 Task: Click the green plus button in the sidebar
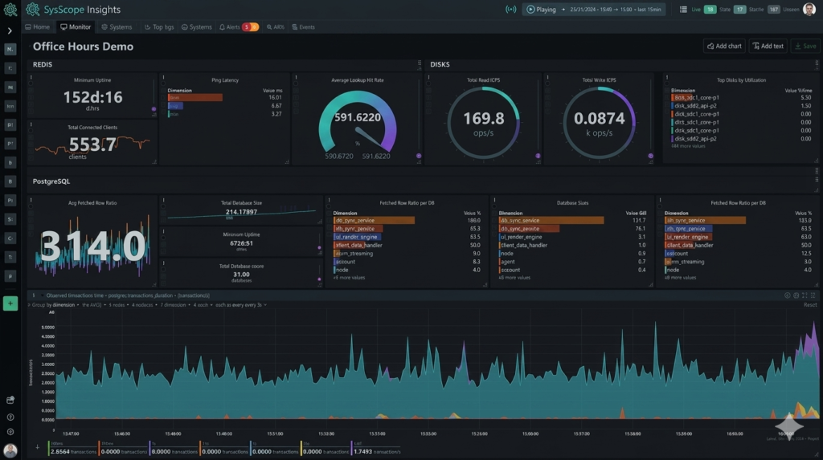(x=10, y=303)
